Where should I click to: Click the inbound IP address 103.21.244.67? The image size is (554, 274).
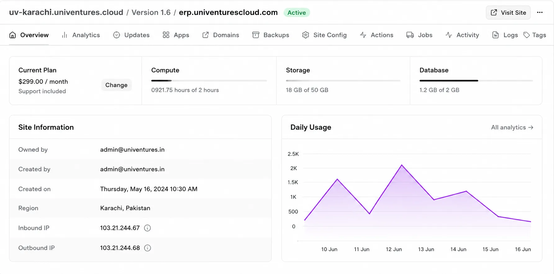click(120, 228)
